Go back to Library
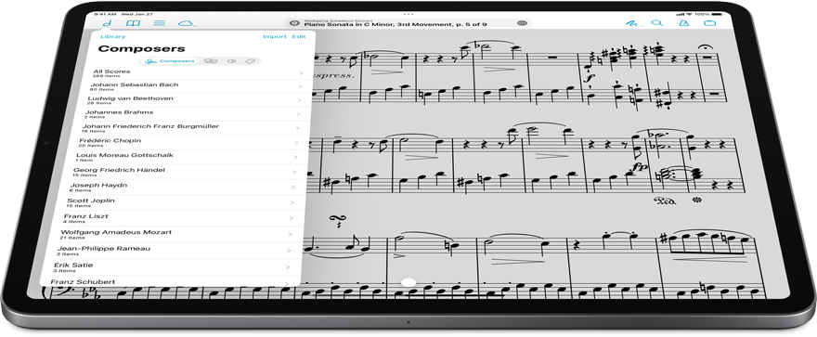This screenshot has width=817, height=337. 113,36
